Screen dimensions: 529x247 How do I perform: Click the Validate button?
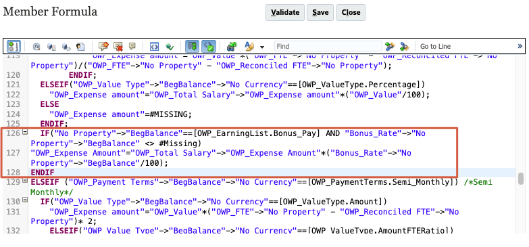click(285, 12)
